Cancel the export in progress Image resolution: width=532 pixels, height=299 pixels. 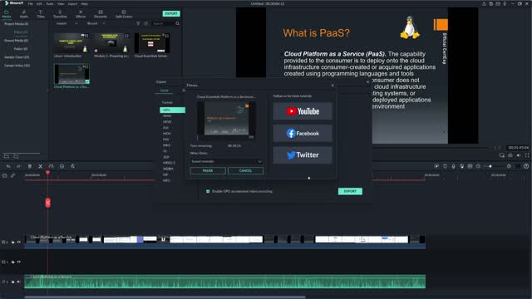pyautogui.click(x=245, y=170)
